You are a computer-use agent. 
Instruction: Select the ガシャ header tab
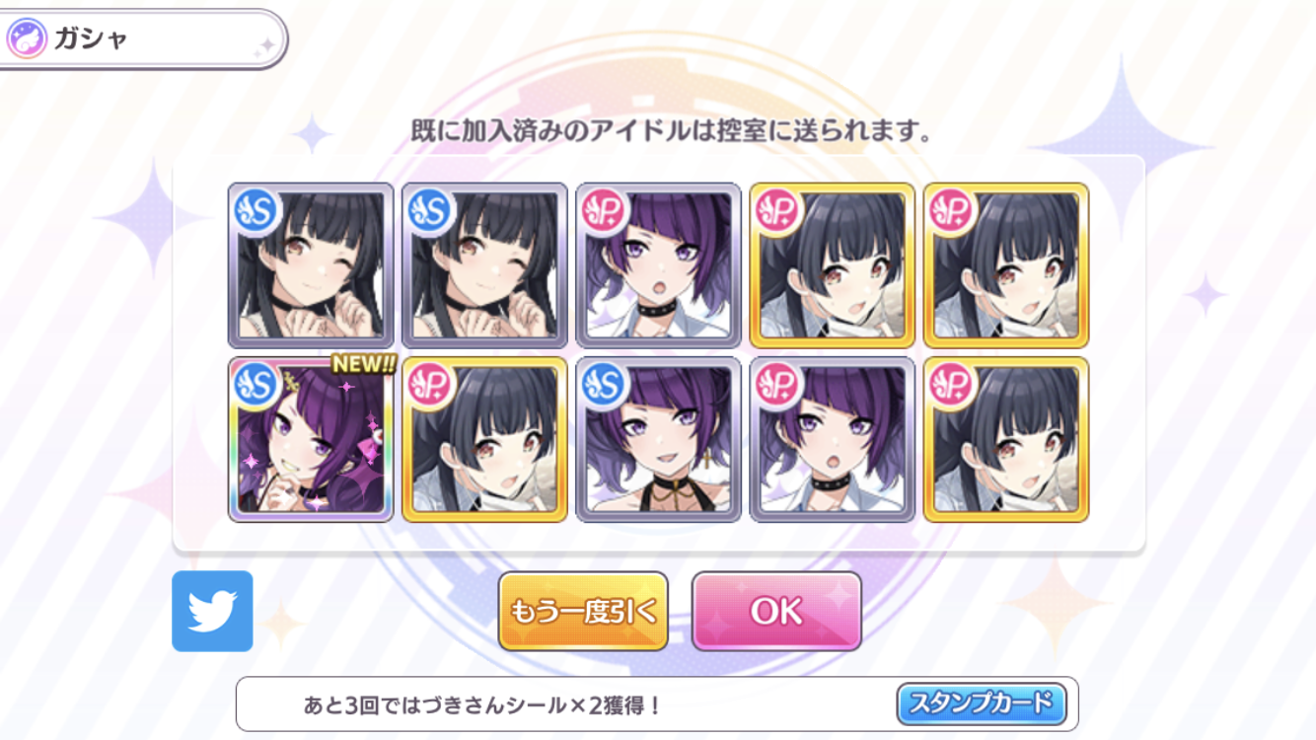click(143, 39)
